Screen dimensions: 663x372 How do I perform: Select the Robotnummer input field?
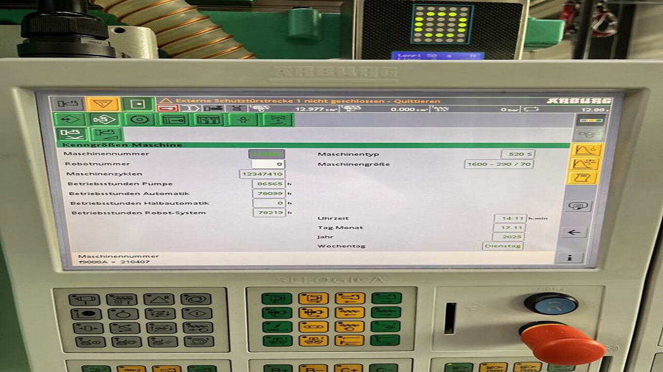[x=268, y=164]
